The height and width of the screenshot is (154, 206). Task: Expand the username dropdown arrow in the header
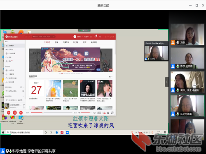tap(82, 37)
